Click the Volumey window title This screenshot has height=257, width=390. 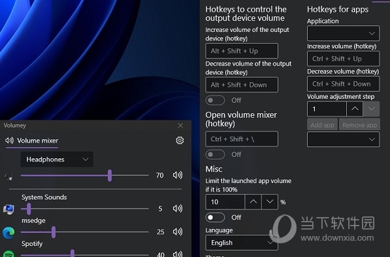[14, 126]
